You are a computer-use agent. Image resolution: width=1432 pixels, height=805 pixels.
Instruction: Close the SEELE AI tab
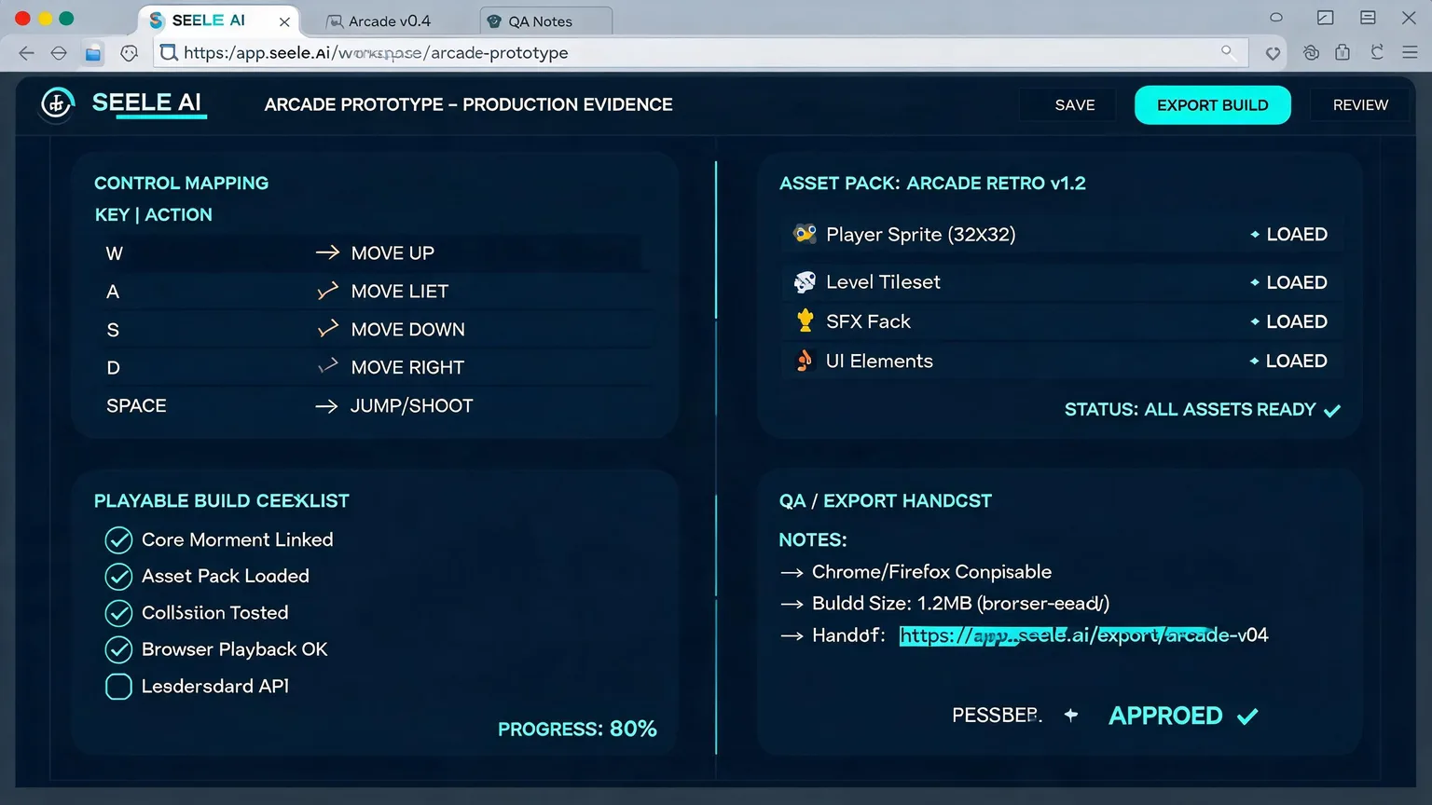pos(284,21)
